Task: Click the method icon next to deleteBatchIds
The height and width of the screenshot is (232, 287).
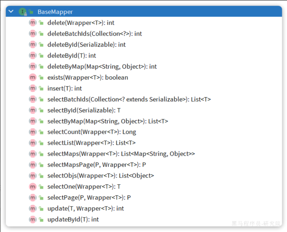Action: click(x=33, y=34)
